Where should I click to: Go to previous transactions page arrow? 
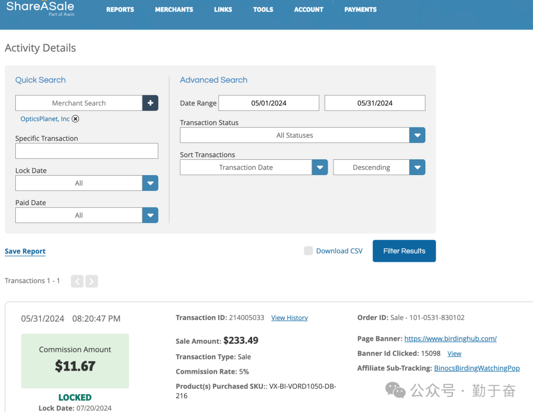pos(77,281)
